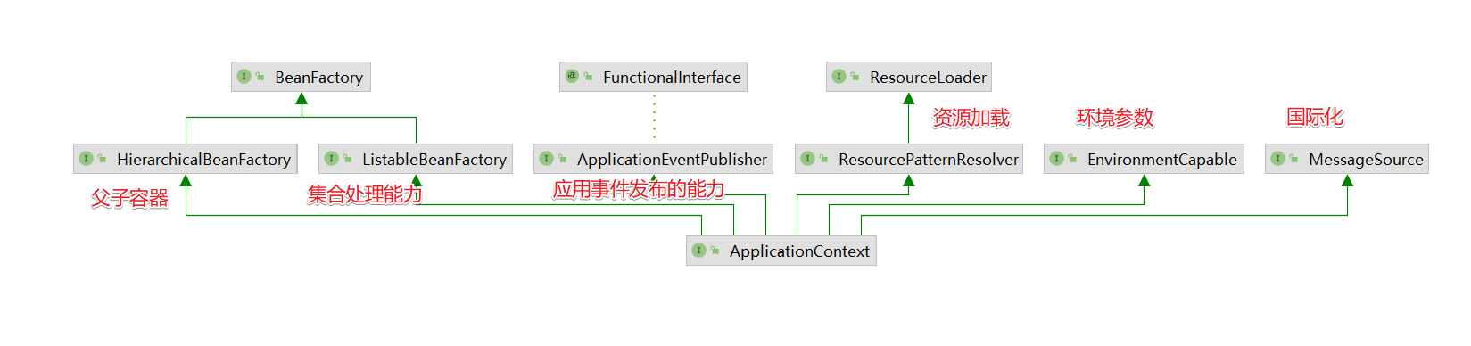Click the interface icon on ApplicationEventPublisher
1471x346 pixels.
(x=546, y=159)
